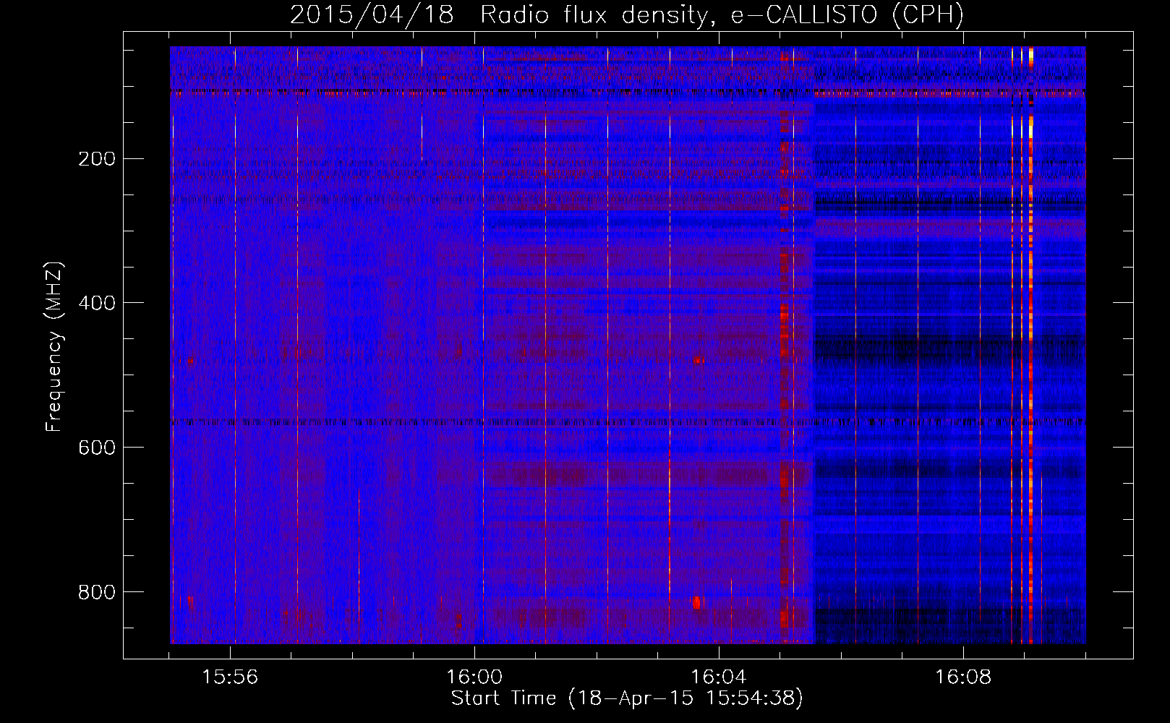The image size is (1170, 723).
Task: Click the 'Frequency (MHZ)' axis label
Action: click(x=54, y=347)
